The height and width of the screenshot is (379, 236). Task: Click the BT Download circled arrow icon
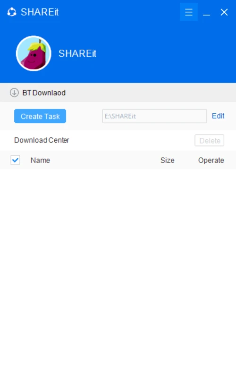pos(14,92)
